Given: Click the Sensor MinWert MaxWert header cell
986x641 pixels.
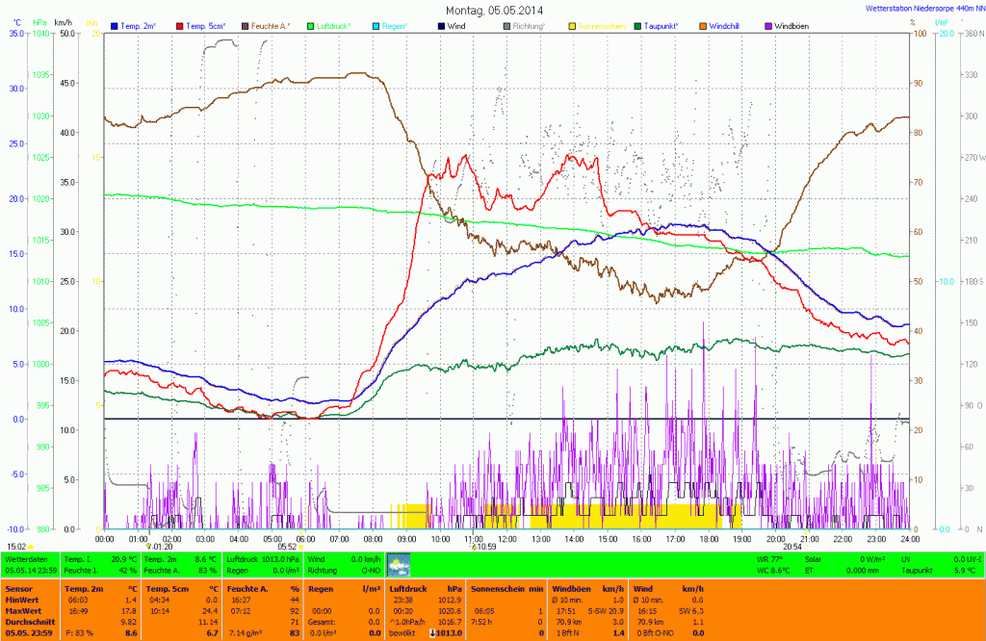Looking at the screenshot, I should (x=31, y=608).
